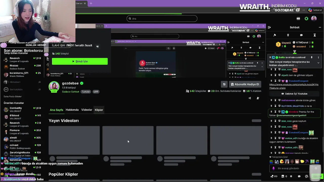Image resolution: width=324 pixels, height=182 pixels.
Task: Open kurankursu_571 channel in sidebar
Action: 22,74
